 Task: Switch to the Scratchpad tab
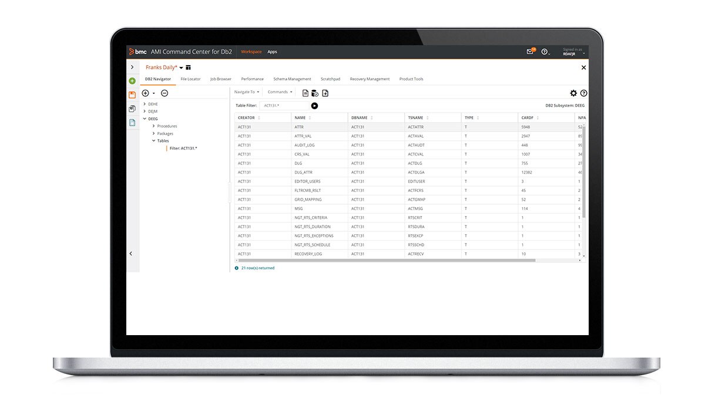[x=330, y=79]
